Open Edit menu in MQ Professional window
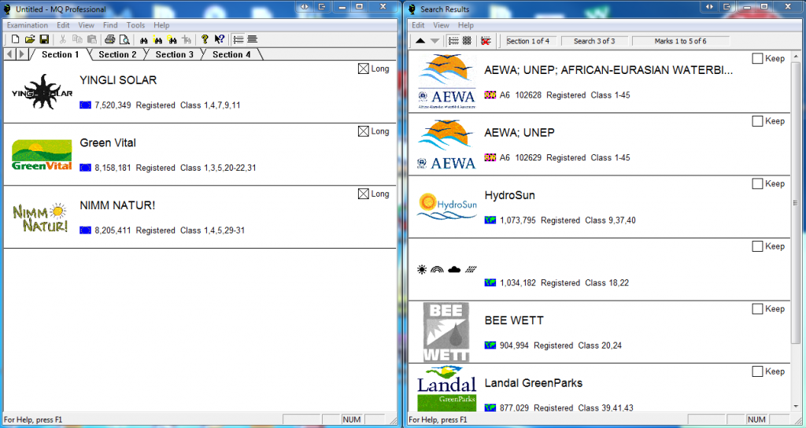The width and height of the screenshot is (806, 428). tap(63, 25)
